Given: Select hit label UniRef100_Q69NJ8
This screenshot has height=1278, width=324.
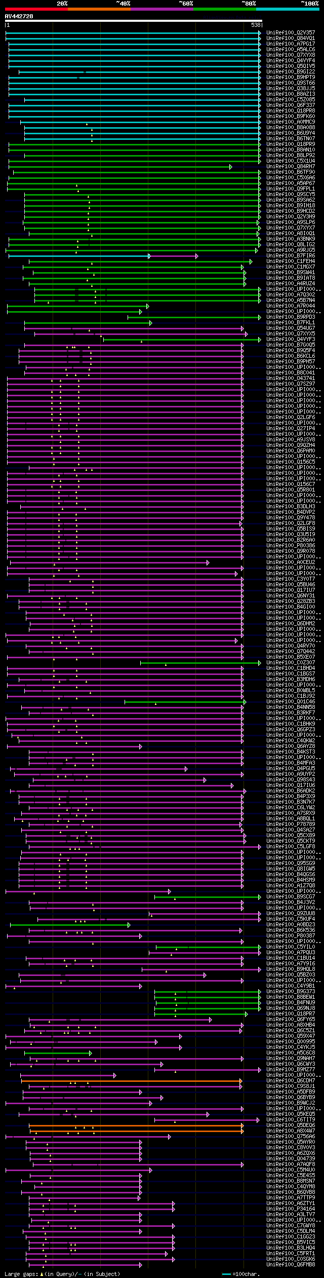Looking at the screenshot, I should click(291, 1008).
